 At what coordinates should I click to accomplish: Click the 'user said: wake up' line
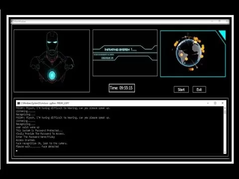[x=27, y=127]
